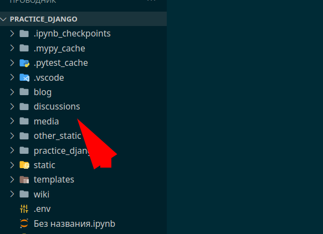Image resolution: width=323 pixels, height=234 pixels.
Task: Select the wiki folder name
Action: click(x=42, y=194)
